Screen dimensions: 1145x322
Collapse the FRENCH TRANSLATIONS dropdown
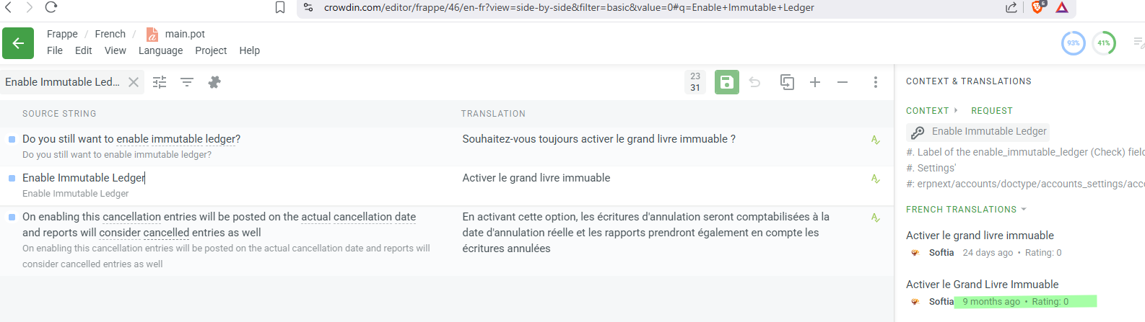point(1024,210)
